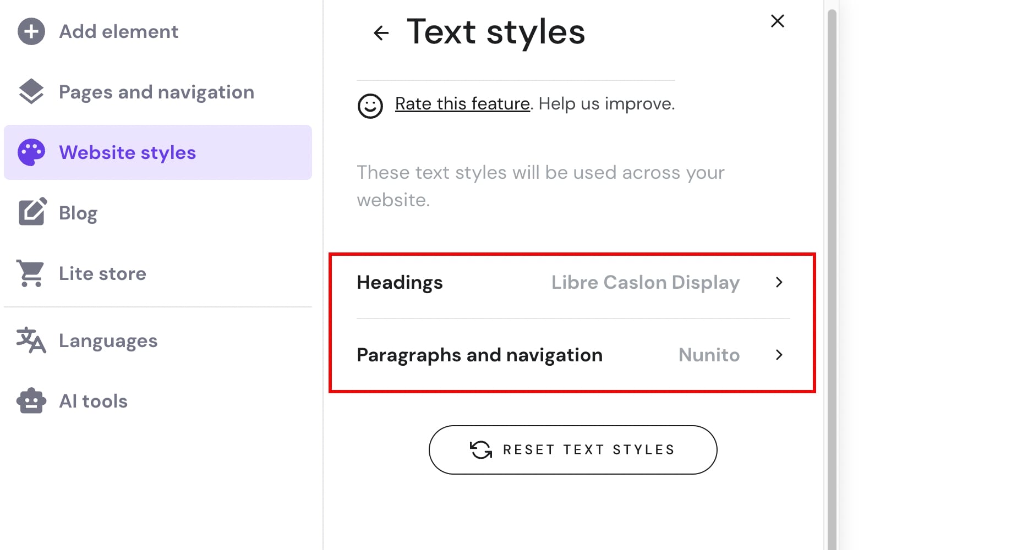Click the shopping cart Lite store icon

(x=31, y=273)
